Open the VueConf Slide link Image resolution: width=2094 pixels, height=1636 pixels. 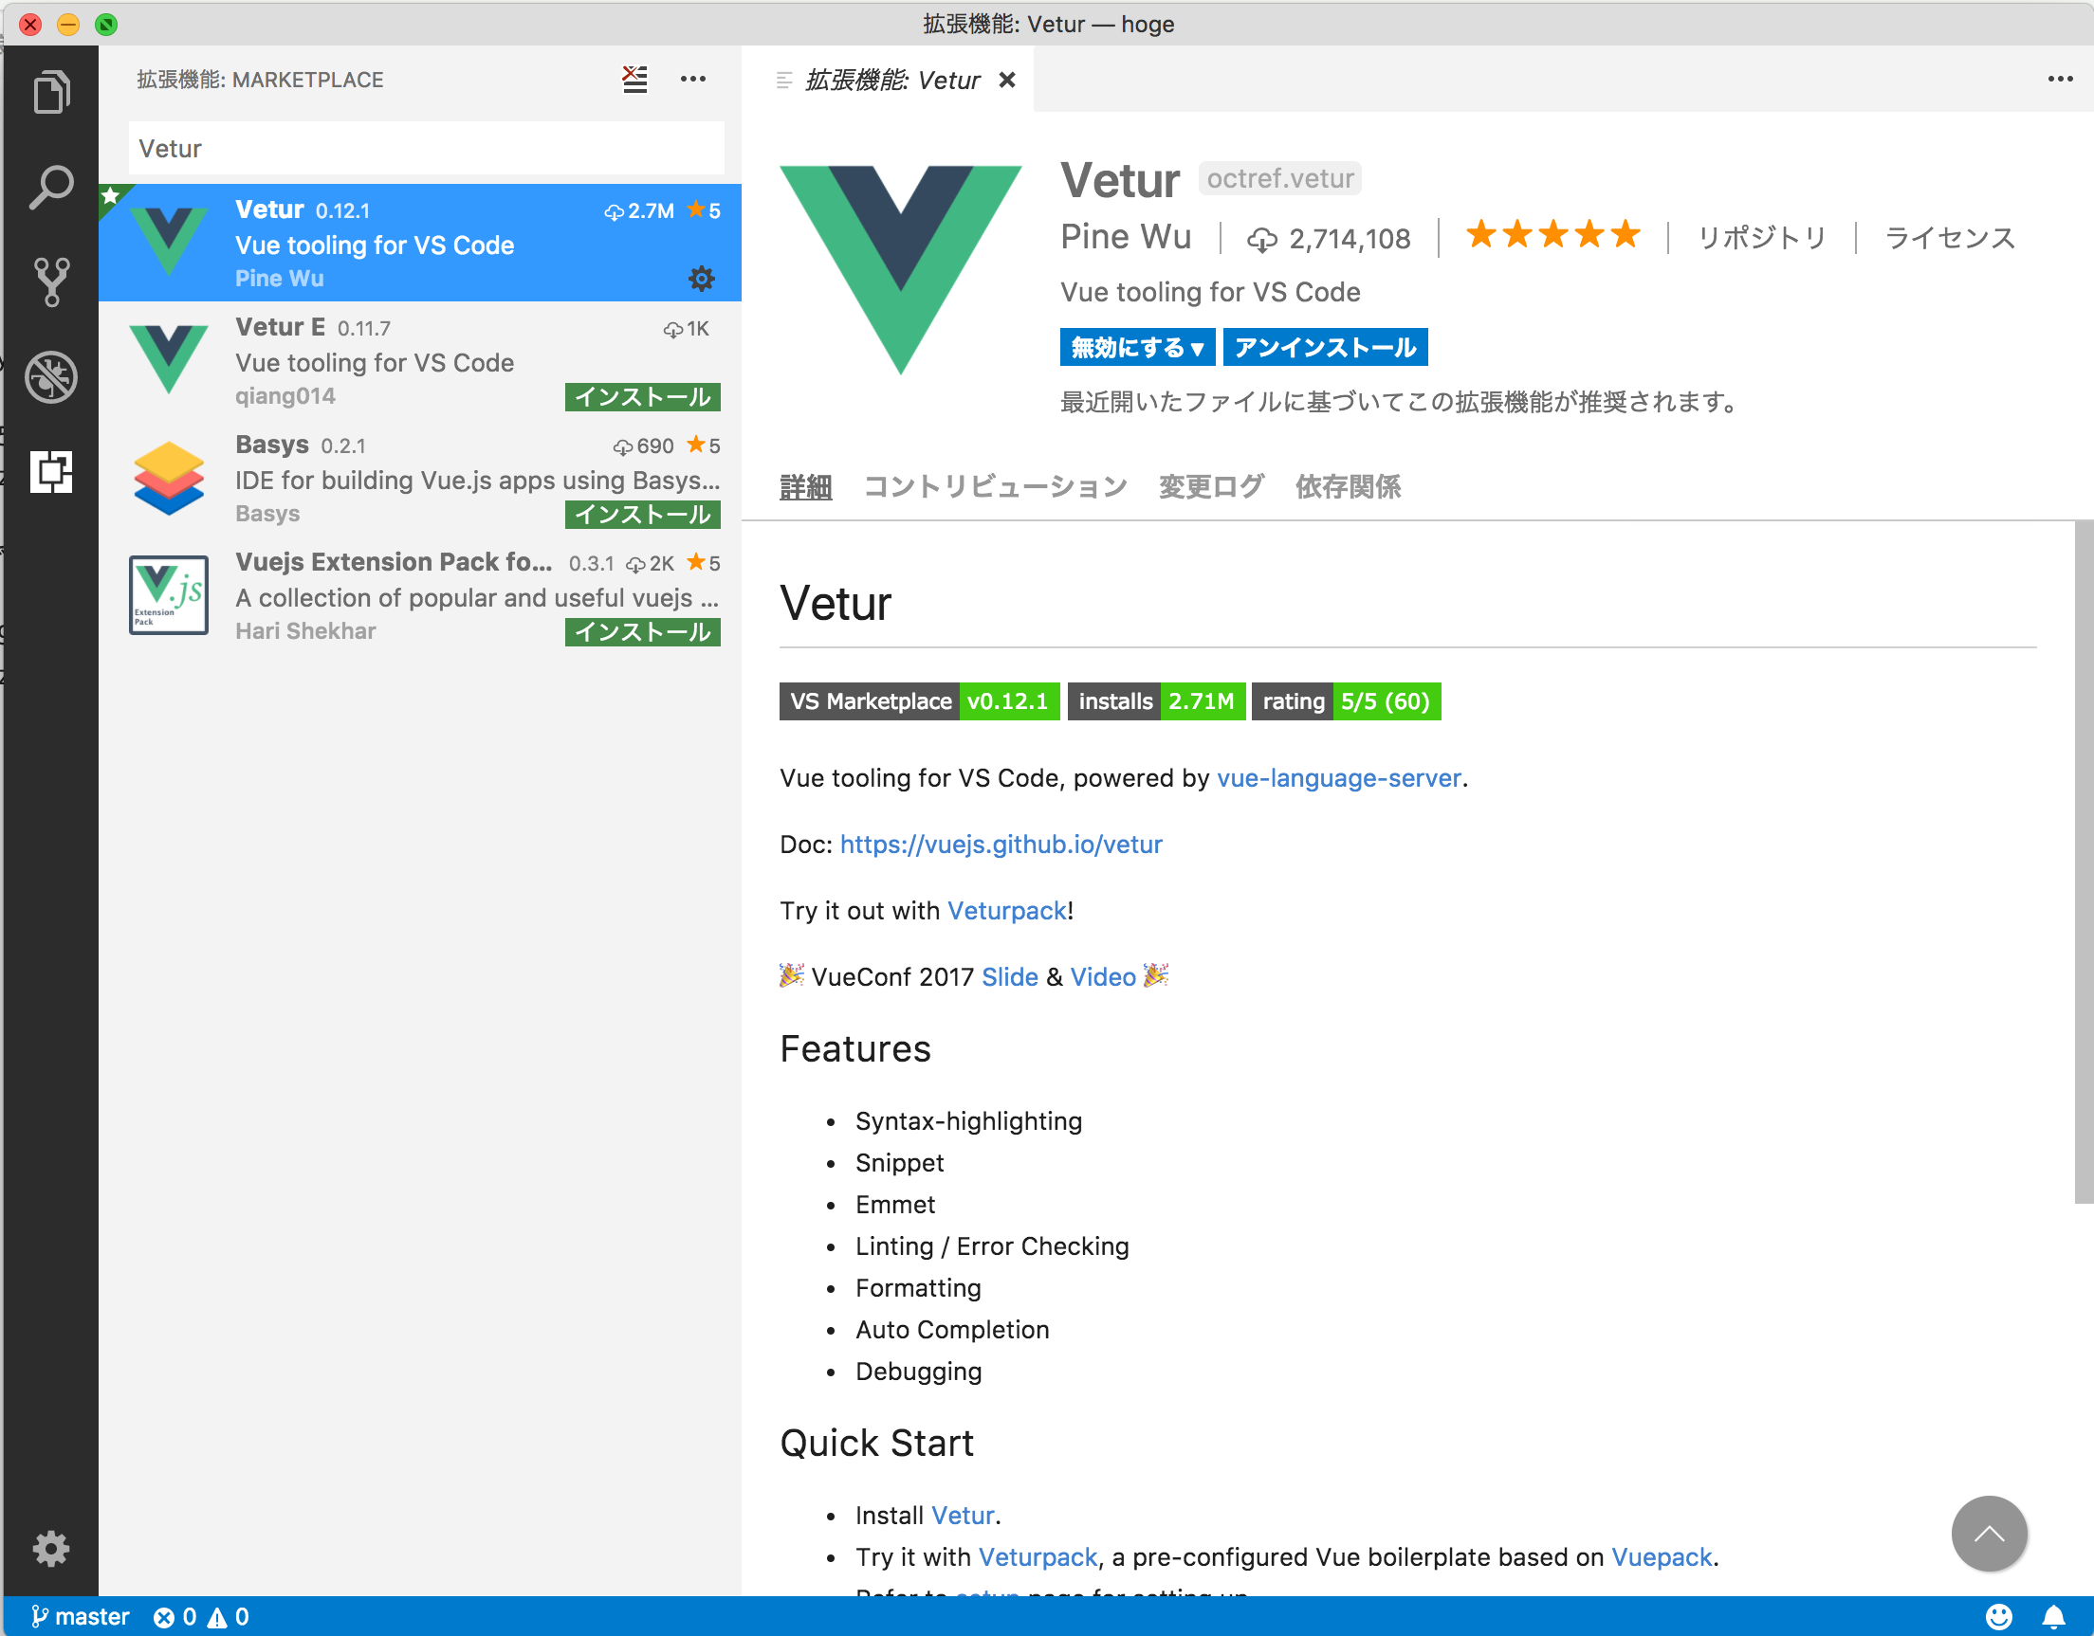tap(1010, 976)
